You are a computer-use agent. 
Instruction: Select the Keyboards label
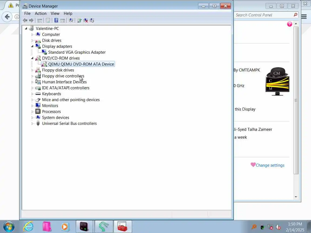(x=51, y=94)
